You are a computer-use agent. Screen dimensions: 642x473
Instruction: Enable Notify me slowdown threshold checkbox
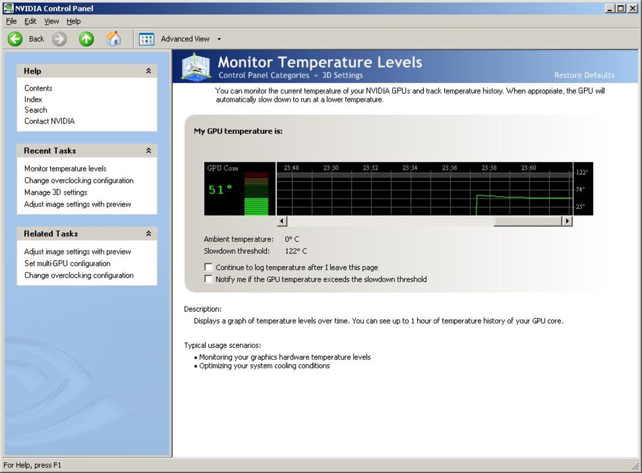tap(208, 279)
